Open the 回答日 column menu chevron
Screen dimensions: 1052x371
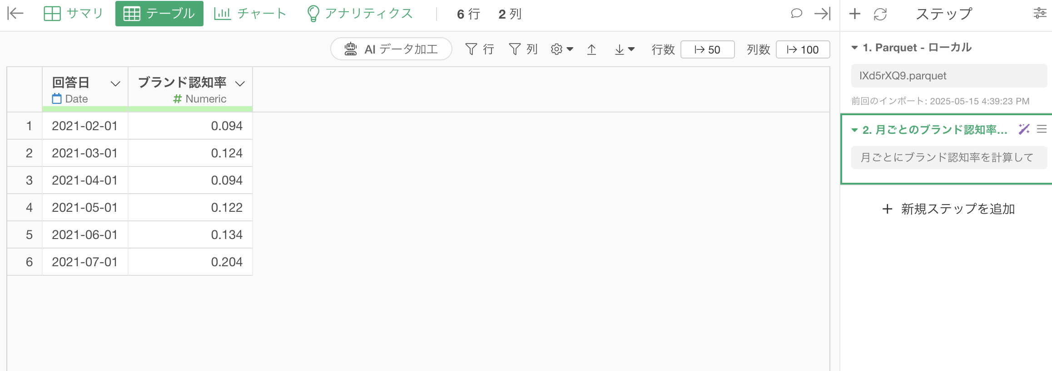coord(115,83)
